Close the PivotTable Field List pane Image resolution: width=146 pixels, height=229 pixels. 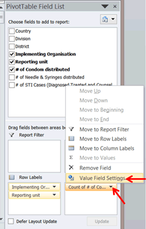coord(115,7)
